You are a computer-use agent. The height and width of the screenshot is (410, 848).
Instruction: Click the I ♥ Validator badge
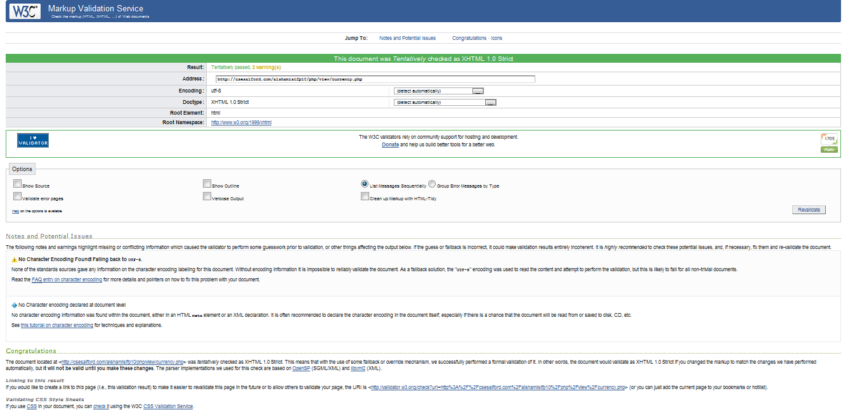[x=32, y=140]
